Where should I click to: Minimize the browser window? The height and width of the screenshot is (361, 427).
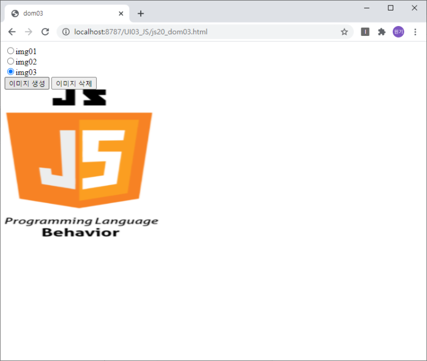point(367,8)
